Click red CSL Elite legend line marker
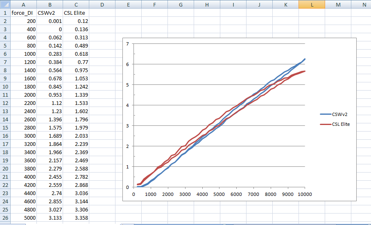Image resolution: width=371 pixels, height=225 pixels. point(325,125)
